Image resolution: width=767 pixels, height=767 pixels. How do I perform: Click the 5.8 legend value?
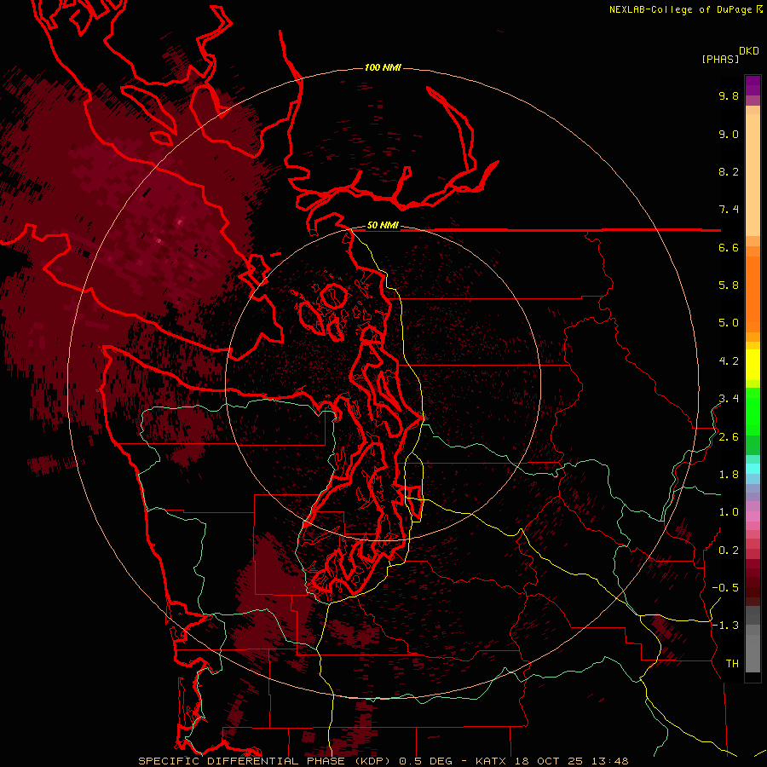click(729, 285)
